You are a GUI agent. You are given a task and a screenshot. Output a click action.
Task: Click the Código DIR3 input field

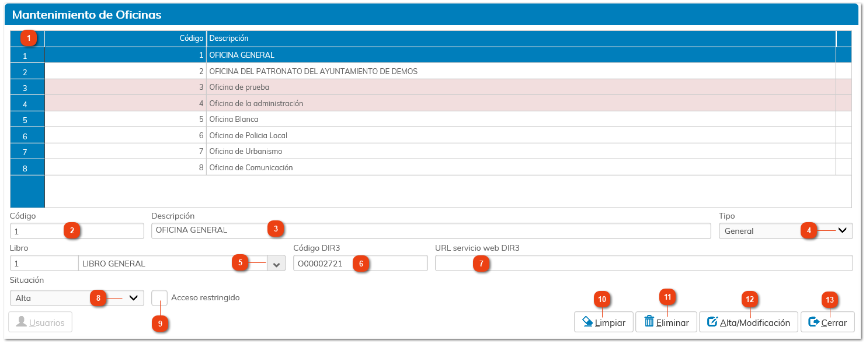(360, 264)
